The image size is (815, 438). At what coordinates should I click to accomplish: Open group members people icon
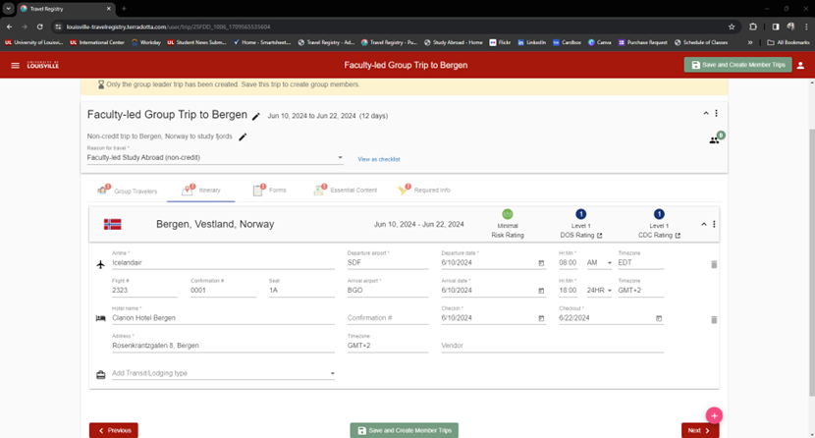tap(715, 139)
